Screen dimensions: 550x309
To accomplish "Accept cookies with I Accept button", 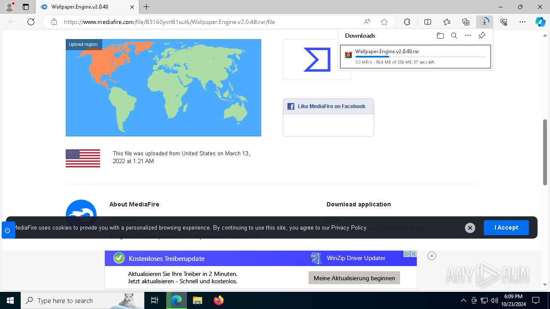I will [x=506, y=227].
